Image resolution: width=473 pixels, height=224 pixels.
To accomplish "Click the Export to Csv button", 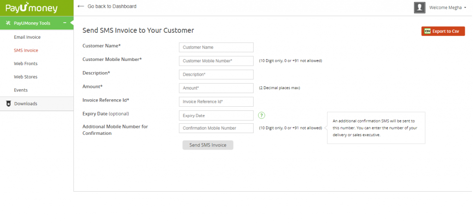I will coord(443,31).
